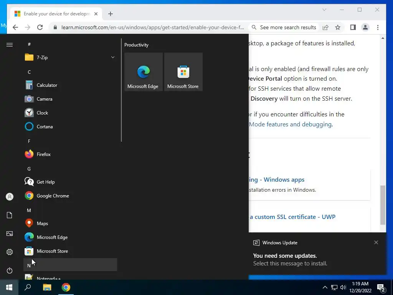
Task: Open Microsoft Store in the app list
Action: point(70,251)
